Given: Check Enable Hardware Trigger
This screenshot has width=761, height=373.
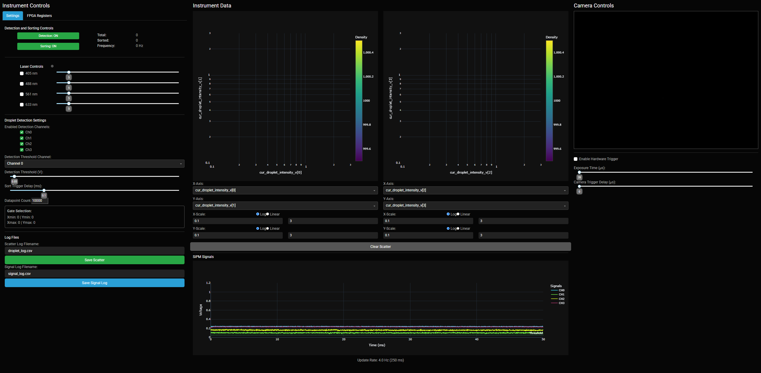Looking at the screenshot, I should 576,159.
